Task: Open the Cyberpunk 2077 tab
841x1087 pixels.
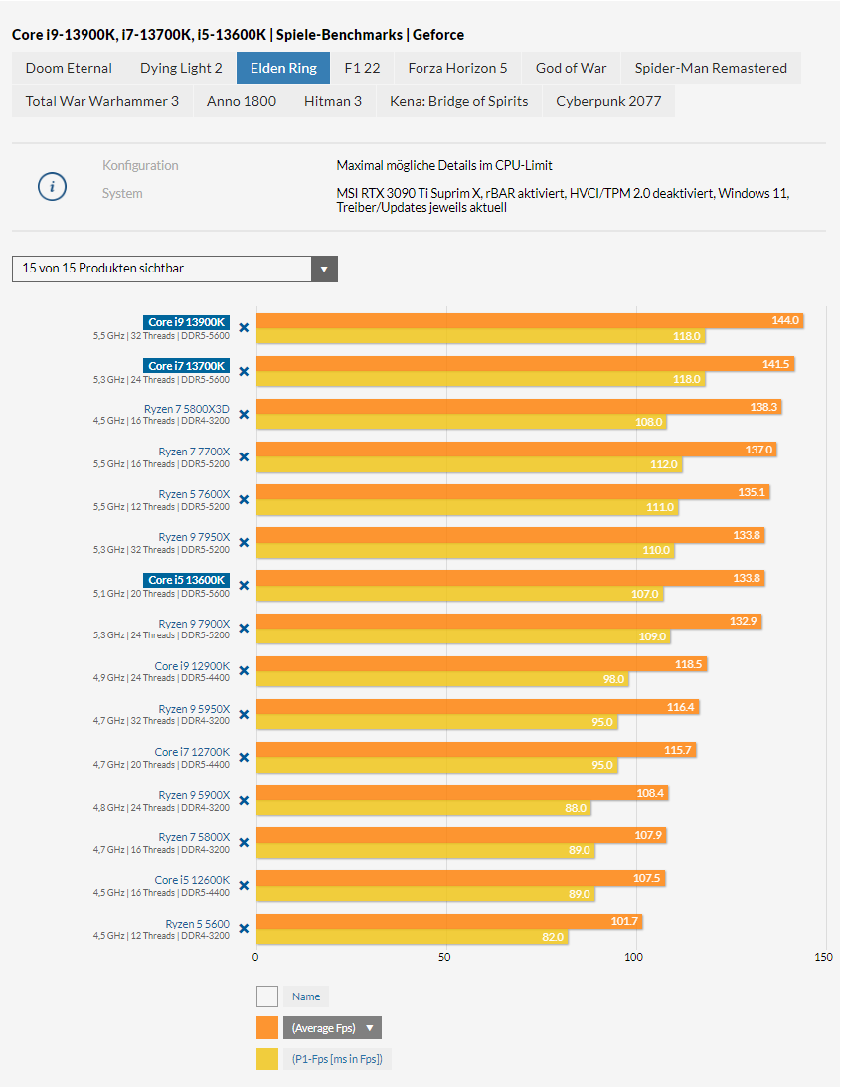Action: click(608, 101)
